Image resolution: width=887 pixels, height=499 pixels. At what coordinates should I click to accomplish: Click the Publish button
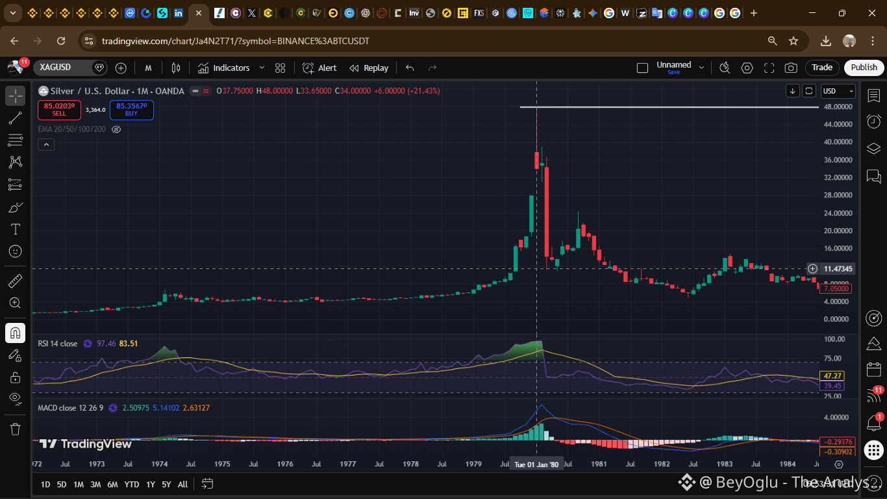pos(864,68)
